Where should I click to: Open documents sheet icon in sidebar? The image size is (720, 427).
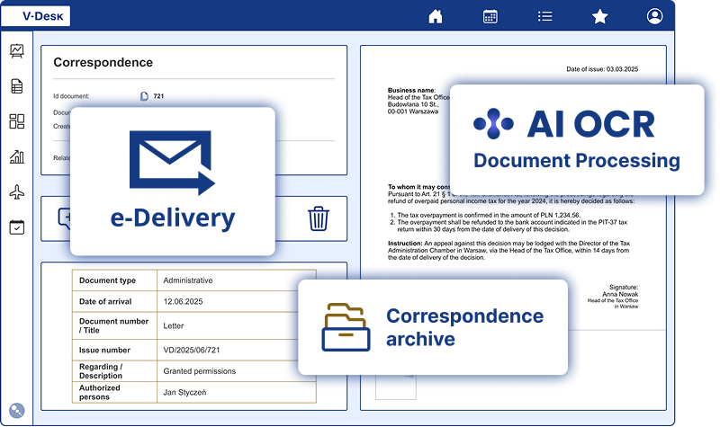17,86
